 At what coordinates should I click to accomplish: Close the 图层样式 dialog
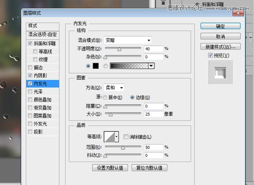(x=238, y=13)
